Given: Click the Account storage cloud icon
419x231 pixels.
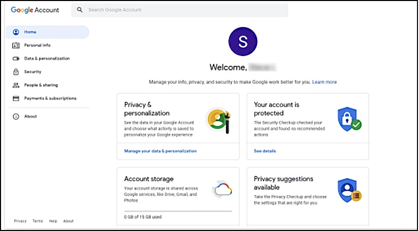Looking at the screenshot, I should (x=221, y=190).
